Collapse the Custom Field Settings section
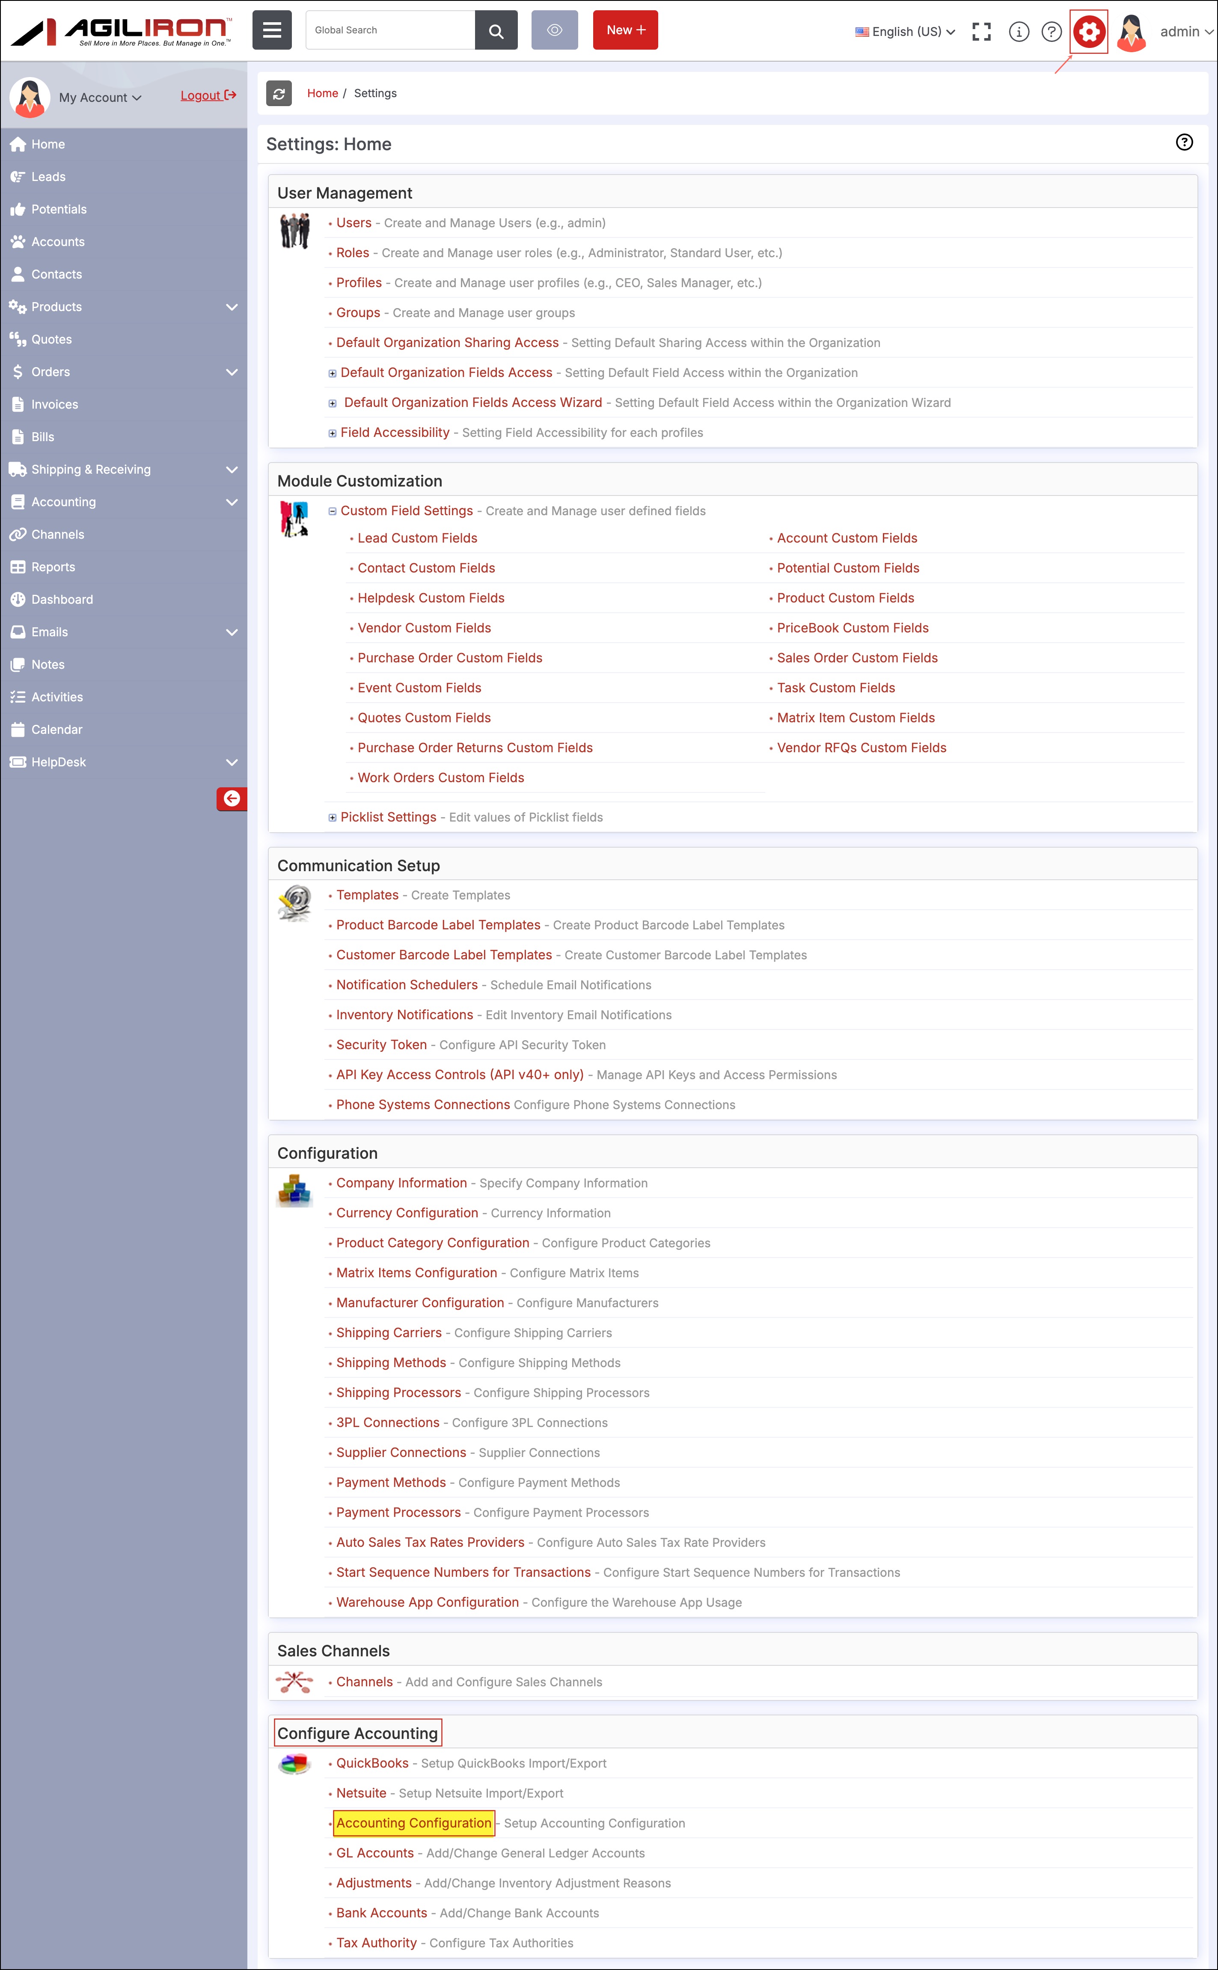Viewport: 1218px width, 1970px height. tap(332, 511)
